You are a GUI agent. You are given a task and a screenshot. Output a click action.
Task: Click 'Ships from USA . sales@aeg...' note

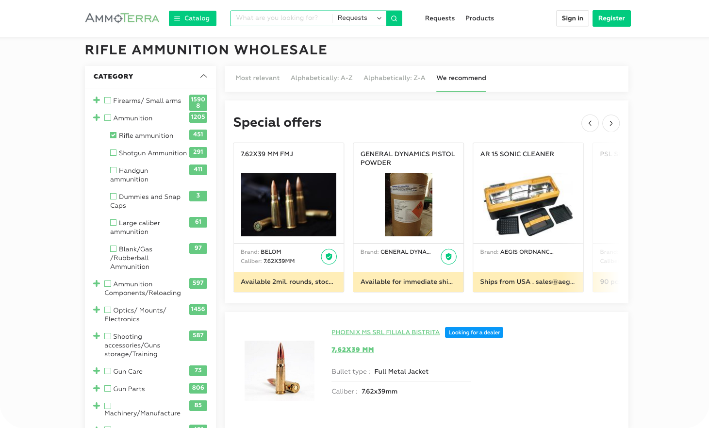click(528, 282)
